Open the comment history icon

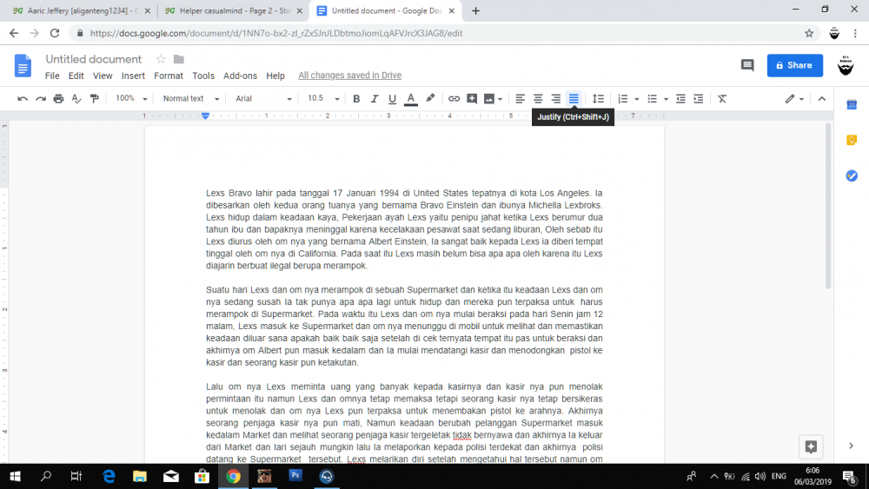[x=747, y=65]
